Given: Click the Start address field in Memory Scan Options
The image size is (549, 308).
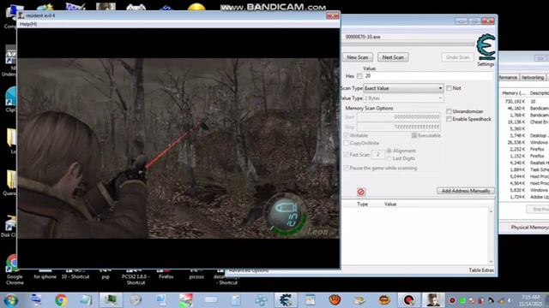Looking at the screenshot, I should pos(398,117).
